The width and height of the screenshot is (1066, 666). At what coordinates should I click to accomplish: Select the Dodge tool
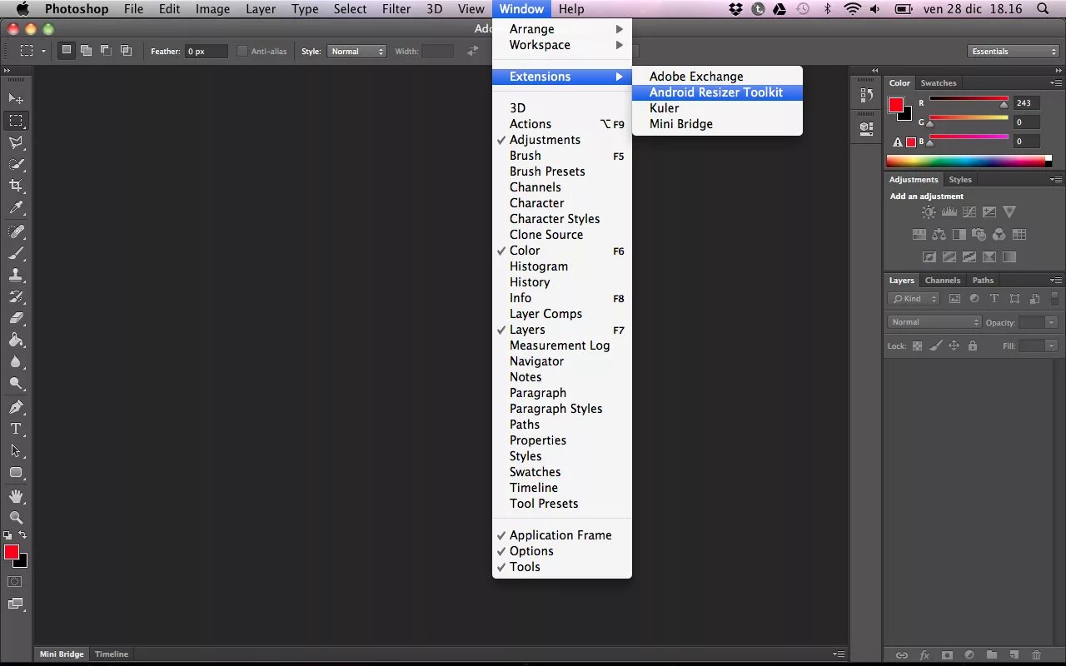pos(16,383)
